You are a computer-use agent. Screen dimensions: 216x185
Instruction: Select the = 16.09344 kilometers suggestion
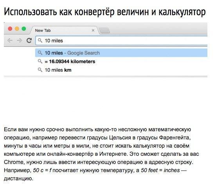121,62
